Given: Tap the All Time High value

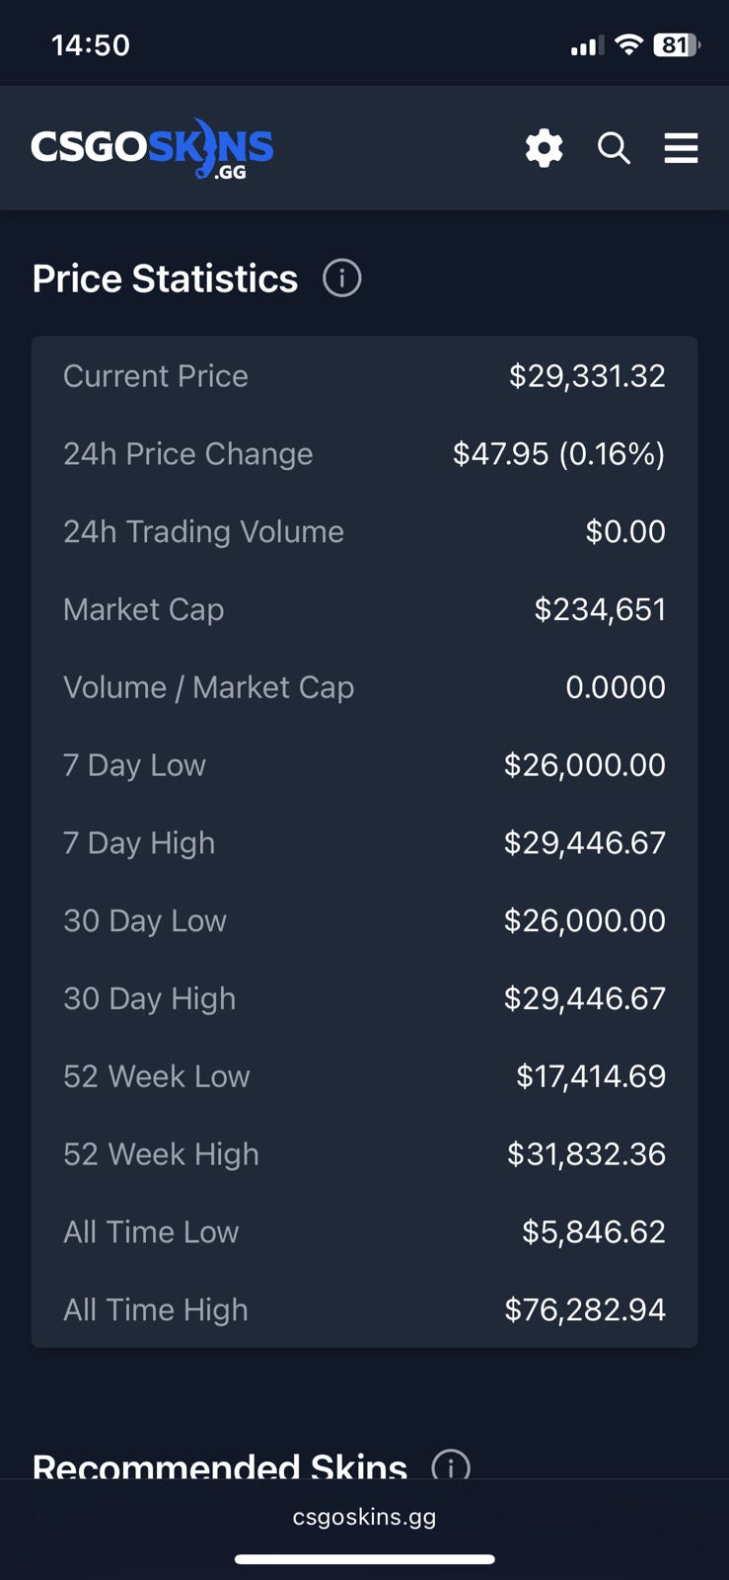Looking at the screenshot, I should pos(585,1309).
